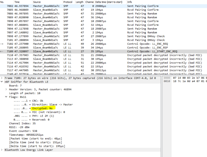Expand Header Version 3 packet counter node
Viewport: 207px width, 157px height.
tap(6, 89)
